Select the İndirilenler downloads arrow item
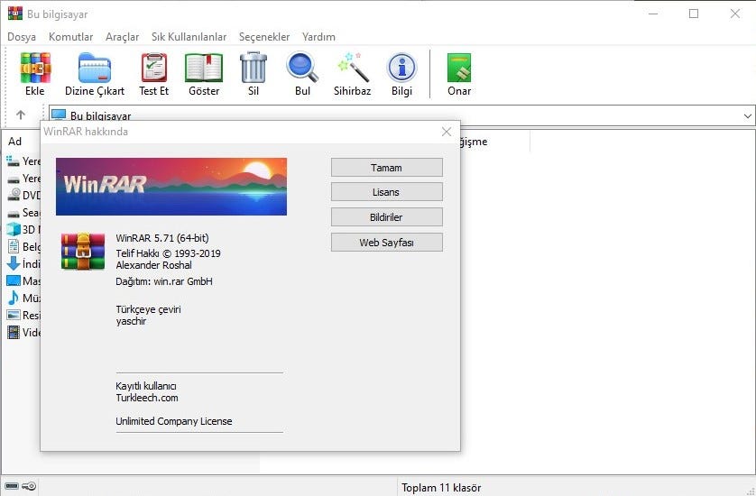The width and height of the screenshot is (756, 496). (x=23, y=263)
